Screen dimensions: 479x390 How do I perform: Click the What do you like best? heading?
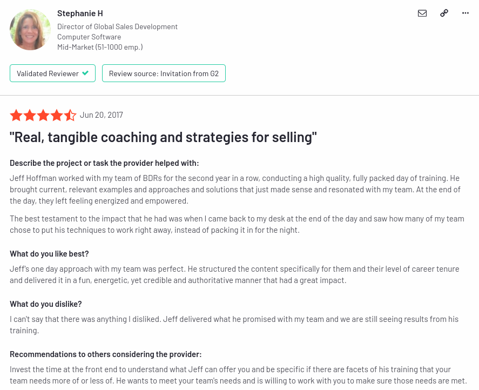click(49, 254)
